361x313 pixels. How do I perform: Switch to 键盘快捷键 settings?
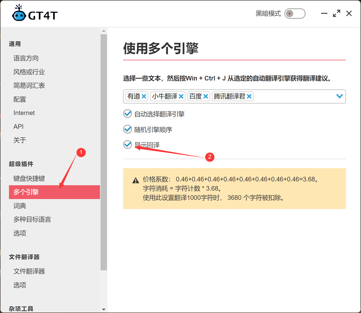[29, 178]
